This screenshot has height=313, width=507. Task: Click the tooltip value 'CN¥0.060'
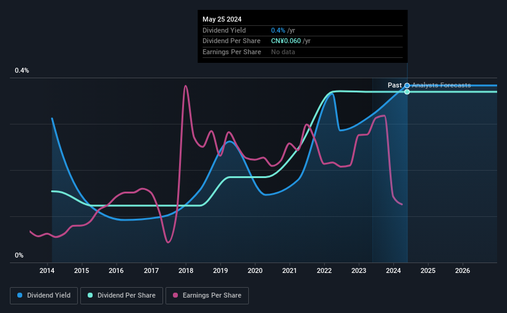(286, 41)
